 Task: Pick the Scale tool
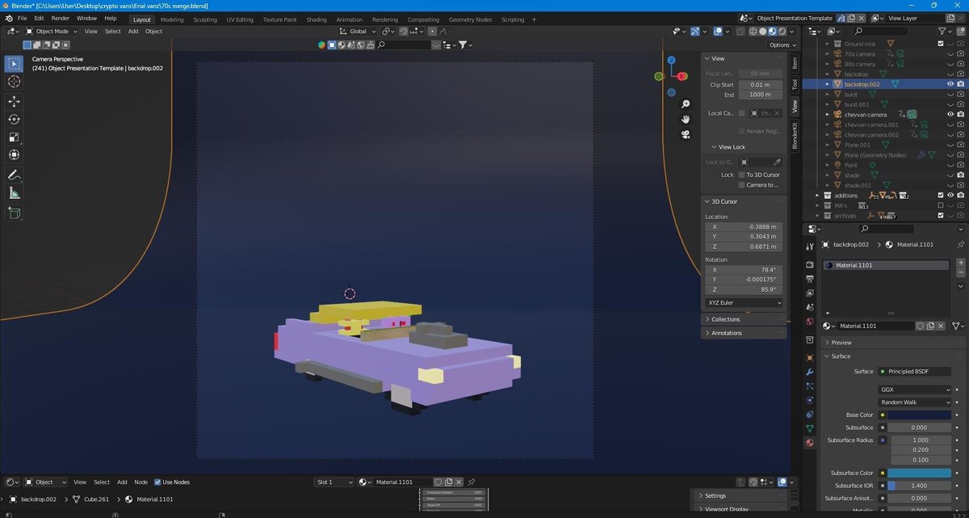(15, 137)
